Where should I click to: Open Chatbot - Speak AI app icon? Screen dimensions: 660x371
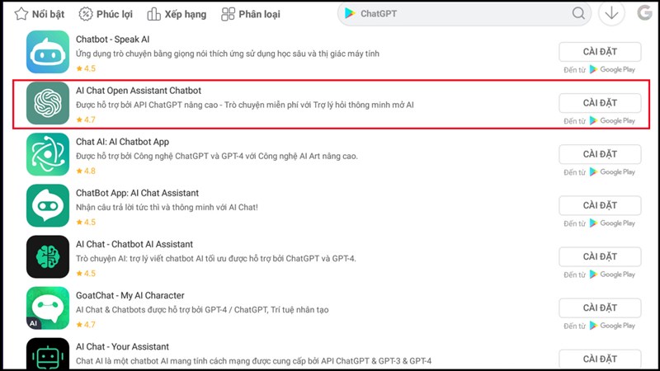coord(47,53)
